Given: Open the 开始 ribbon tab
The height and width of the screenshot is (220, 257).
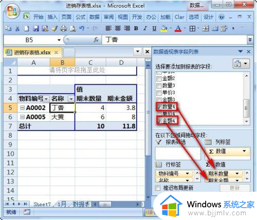Looking at the screenshot, I should [x=38, y=17].
